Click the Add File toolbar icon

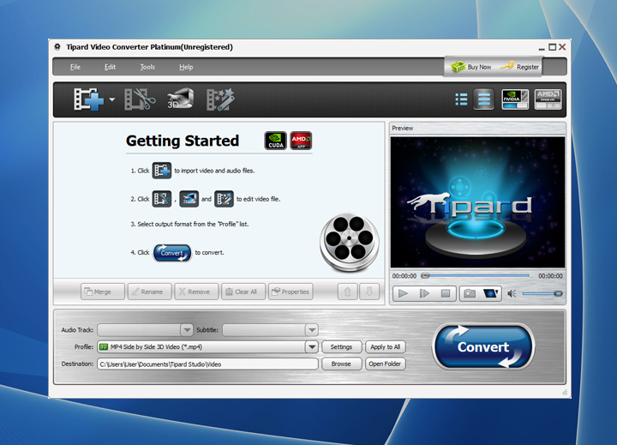pyautogui.click(x=88, y=99)
